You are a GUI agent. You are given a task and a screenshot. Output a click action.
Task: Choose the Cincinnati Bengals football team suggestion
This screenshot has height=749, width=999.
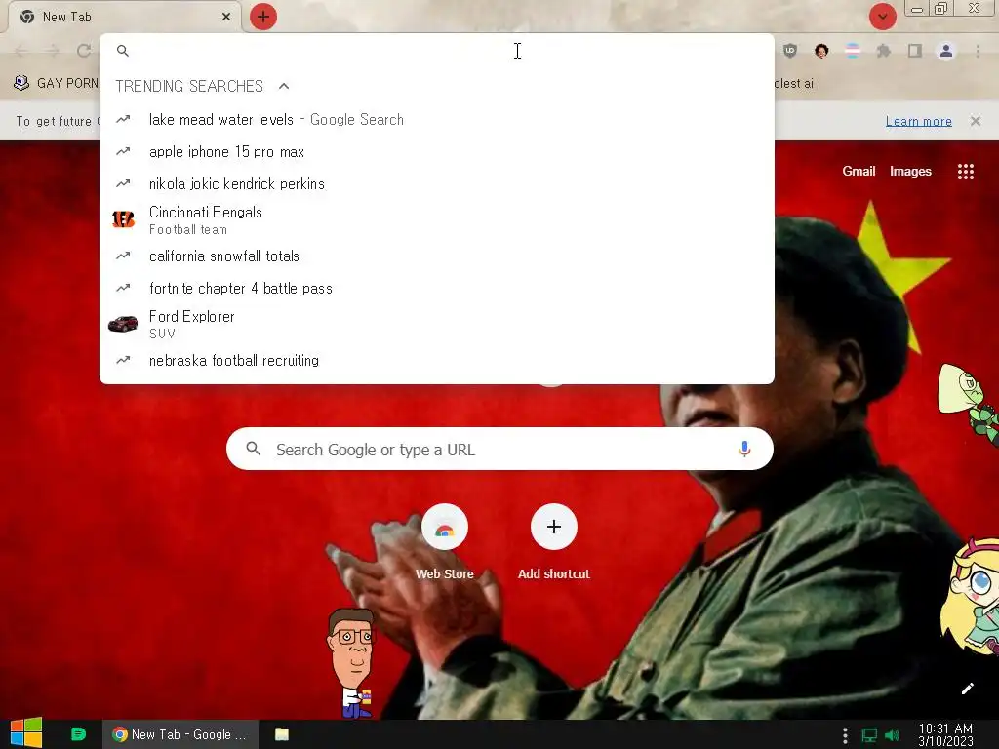tap(437, 219)
